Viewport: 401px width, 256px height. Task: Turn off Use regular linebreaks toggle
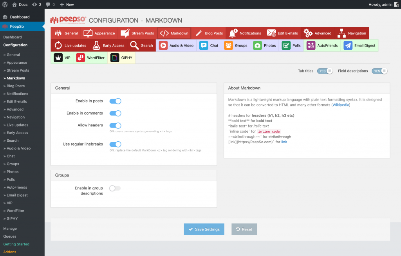pyautogui.click(x=116, y=144)
